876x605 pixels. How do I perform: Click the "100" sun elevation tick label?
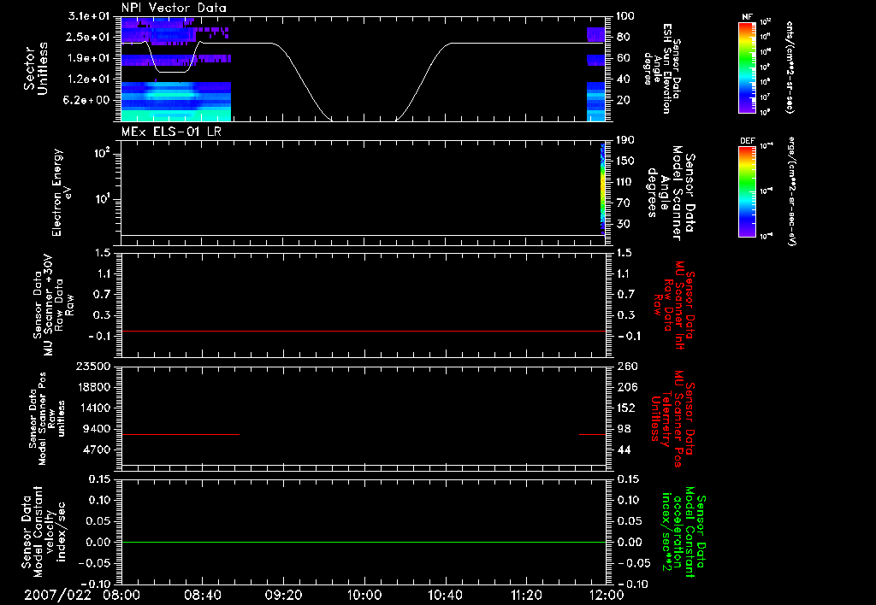[x=625, y=16]
